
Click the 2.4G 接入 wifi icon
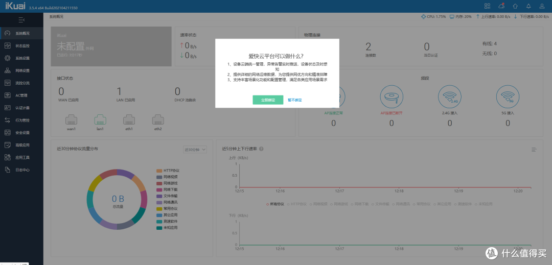(x=450, y=97)
